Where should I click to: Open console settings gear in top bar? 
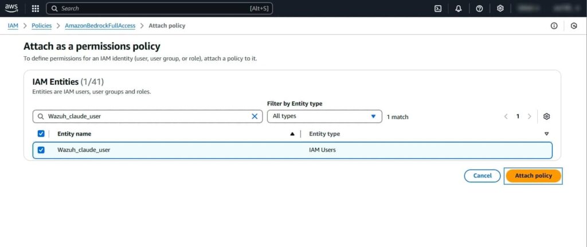[x=500, y=9]
